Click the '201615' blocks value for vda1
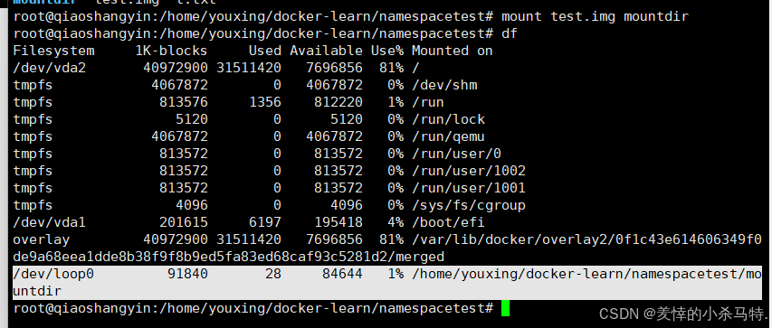 point(184,222)
